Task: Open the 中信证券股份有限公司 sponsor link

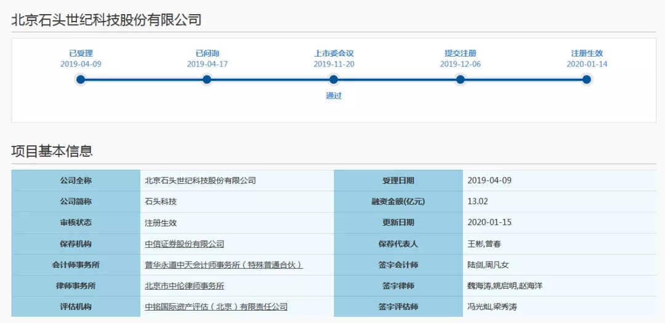Action: coord(184,244)
